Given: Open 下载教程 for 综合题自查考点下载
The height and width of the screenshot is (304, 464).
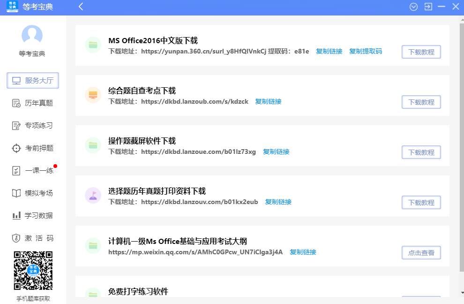Looking at the screenshot, I should (421, 102).
